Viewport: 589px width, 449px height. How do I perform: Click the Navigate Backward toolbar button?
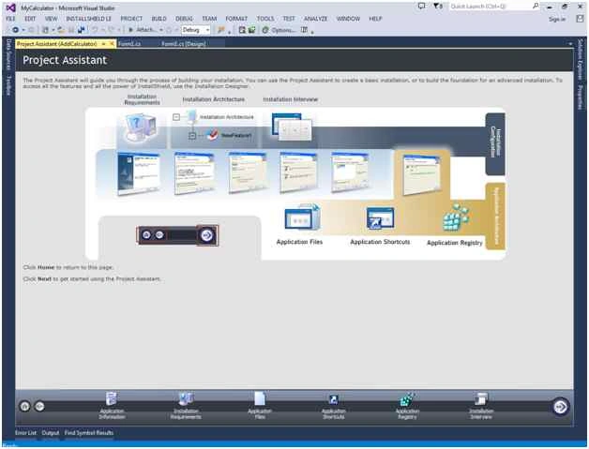(15, 30)
